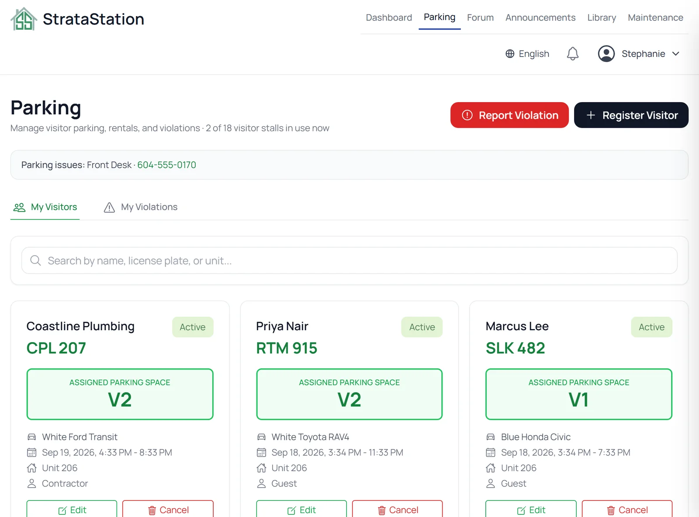
Task: Click the car icon beside Blue Honda Civic
Action: pos(491,437)
